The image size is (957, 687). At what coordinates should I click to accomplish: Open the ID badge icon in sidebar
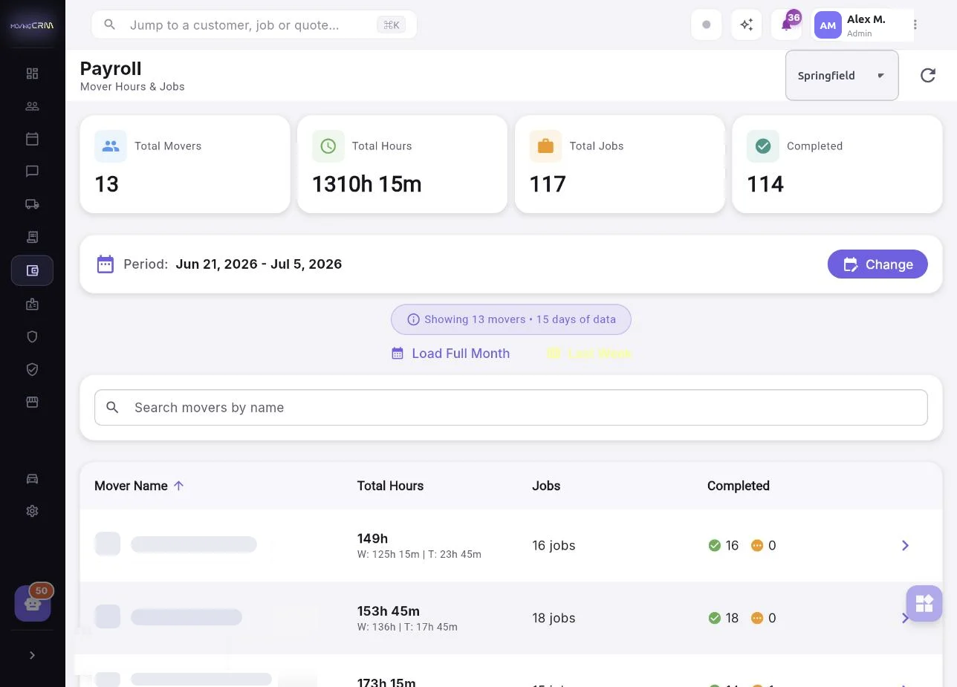coord(32,304)
